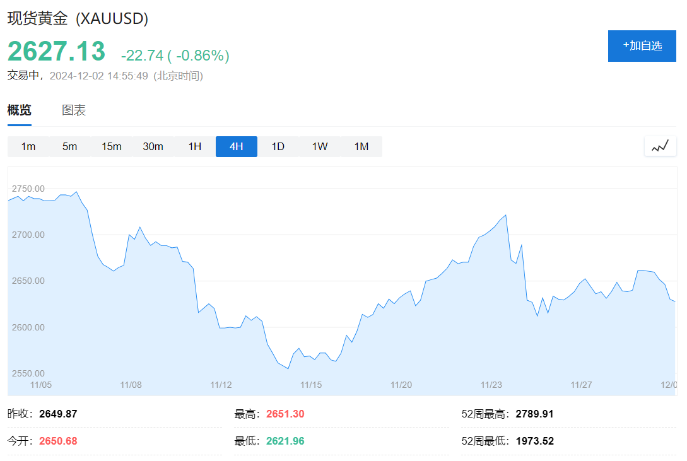Click the current price 2627.13
This screenshot has height=461, width=687.
57,51
